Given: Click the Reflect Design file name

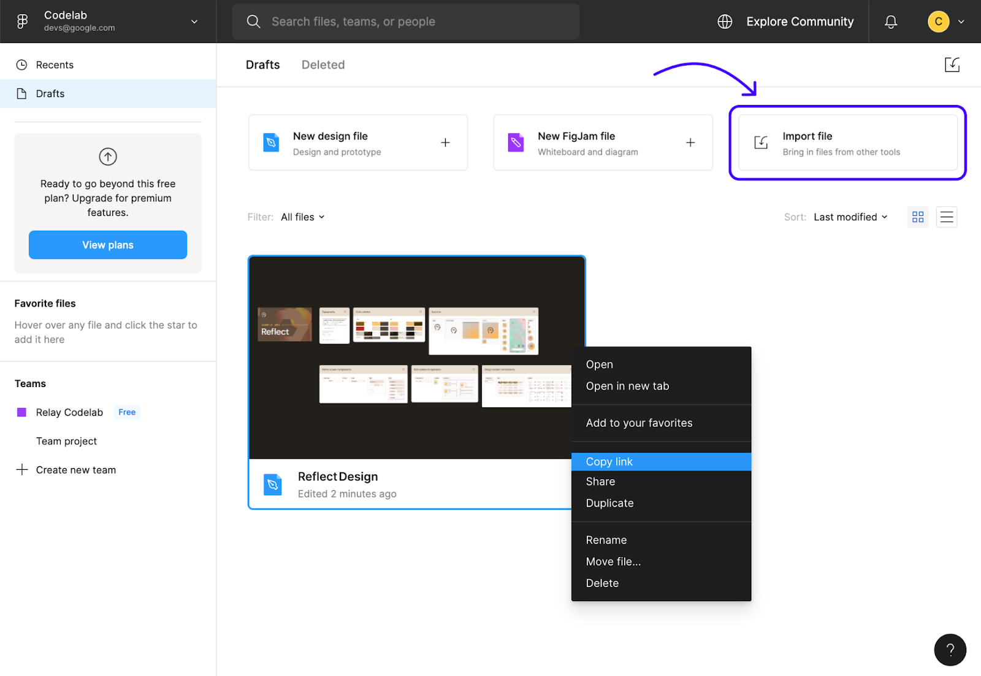Looking at the screenshot, I should pyautogui.click(x=338, y=477).
